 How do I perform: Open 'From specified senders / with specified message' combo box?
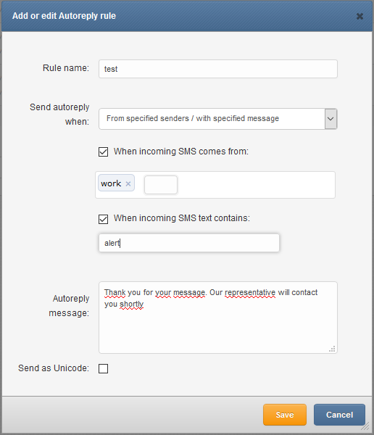point(217,119)
